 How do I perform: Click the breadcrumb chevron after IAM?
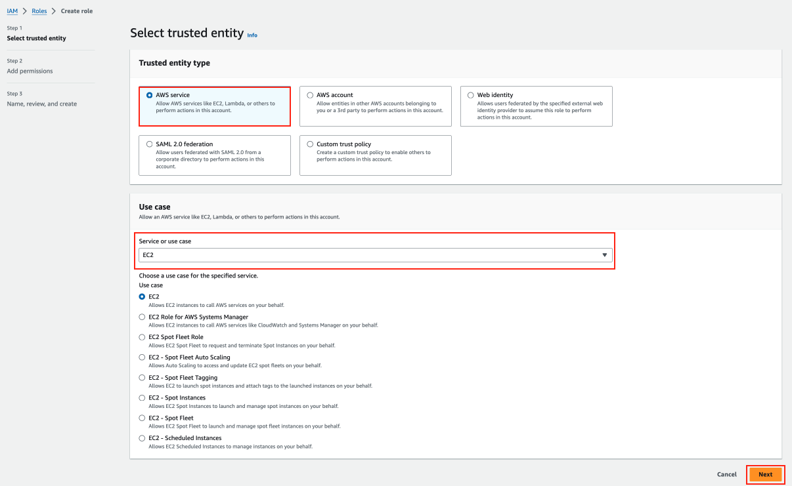tap(25, 11)
